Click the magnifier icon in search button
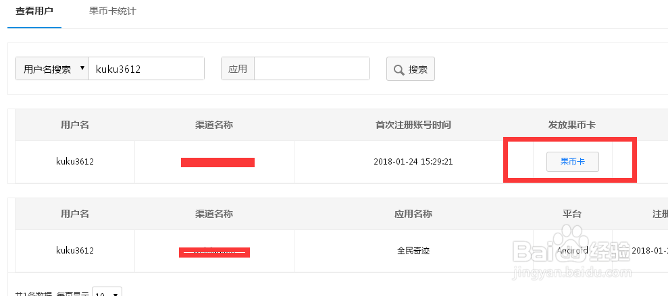This screenshot has width=668, height=296. pos(399,69)
